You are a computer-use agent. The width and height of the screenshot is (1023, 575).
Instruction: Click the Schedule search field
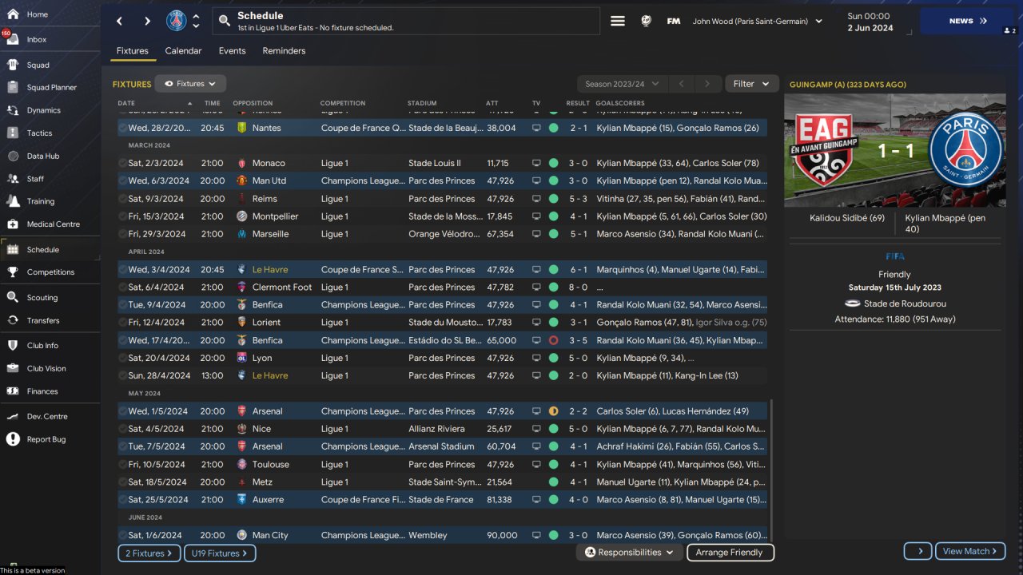[406, 22]
